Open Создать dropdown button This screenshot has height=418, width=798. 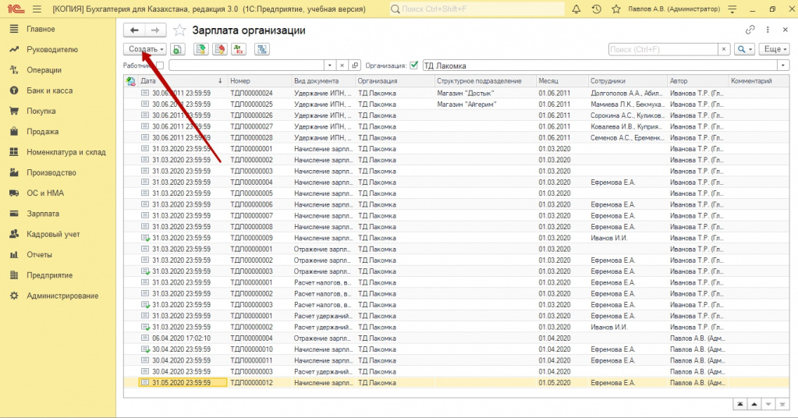pos(145,49)
